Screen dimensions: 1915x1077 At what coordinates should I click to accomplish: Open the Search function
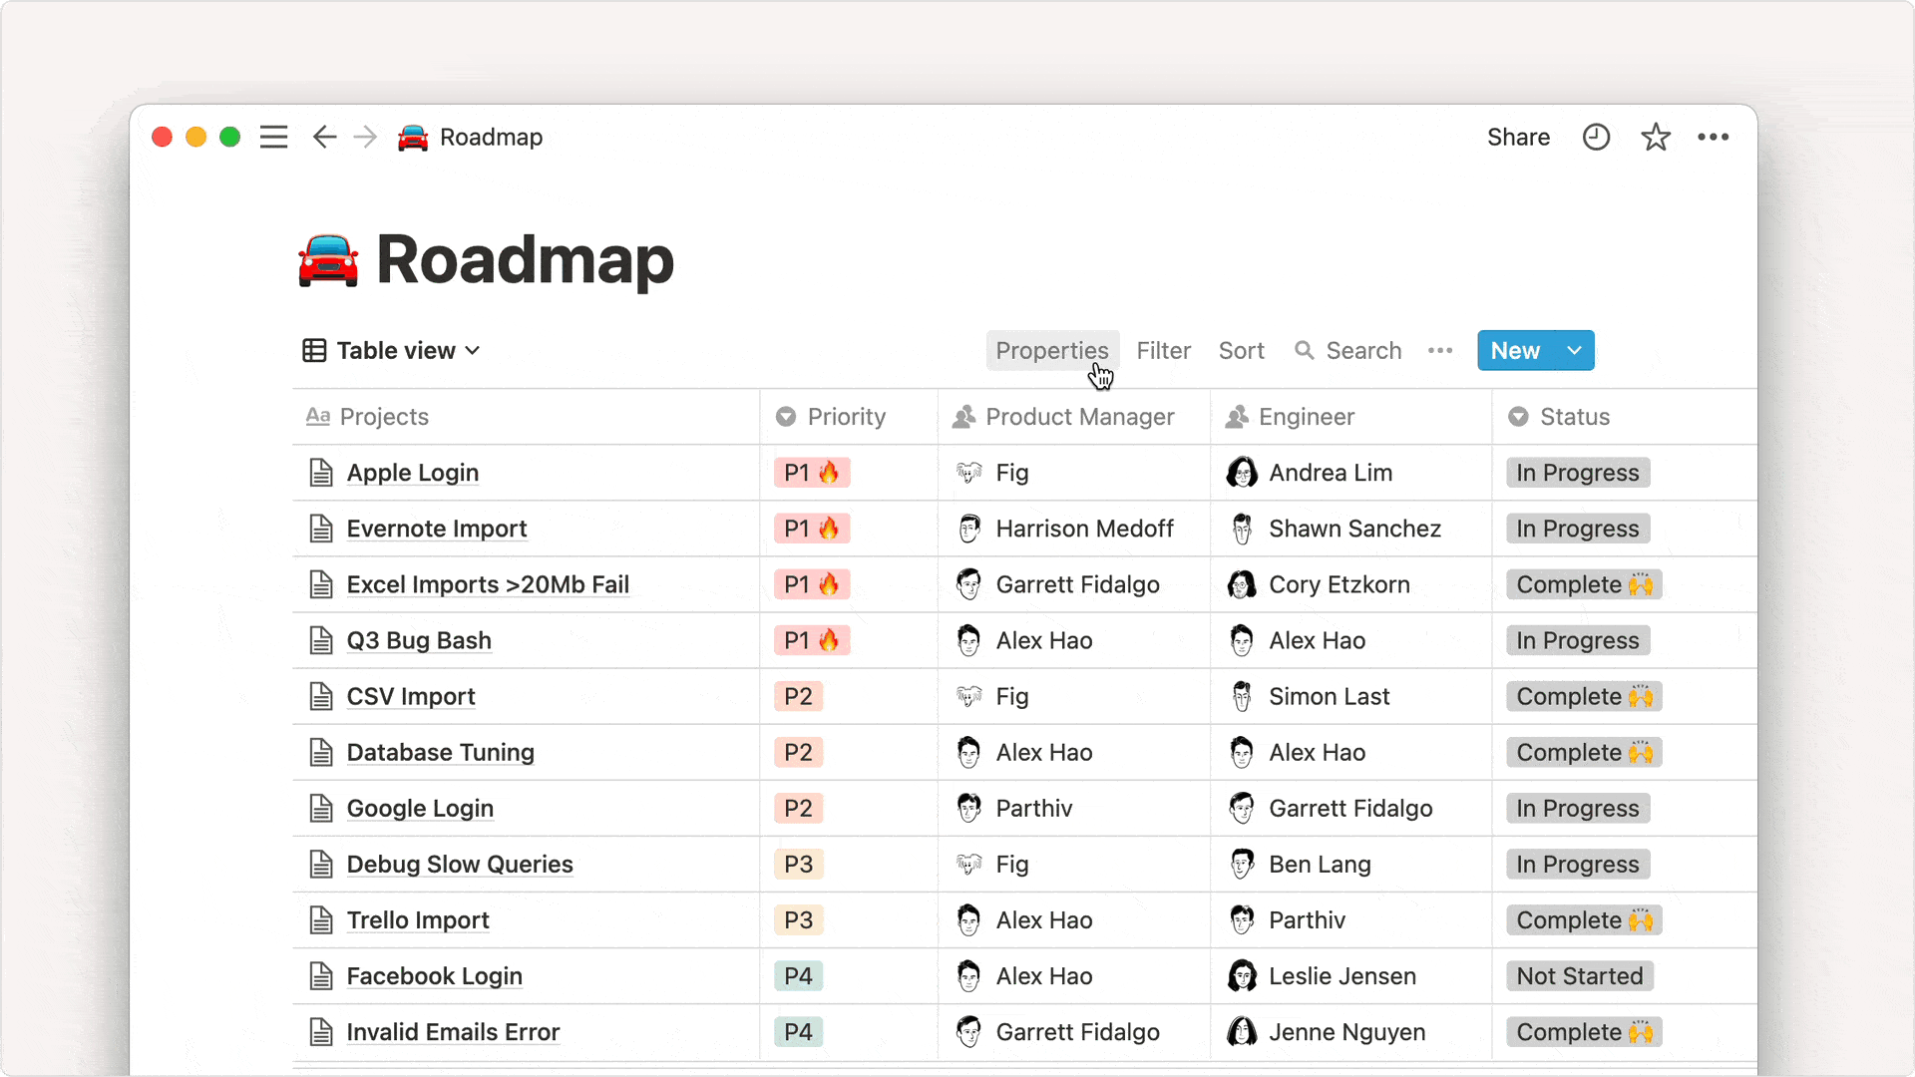(x=1348, y=350)
